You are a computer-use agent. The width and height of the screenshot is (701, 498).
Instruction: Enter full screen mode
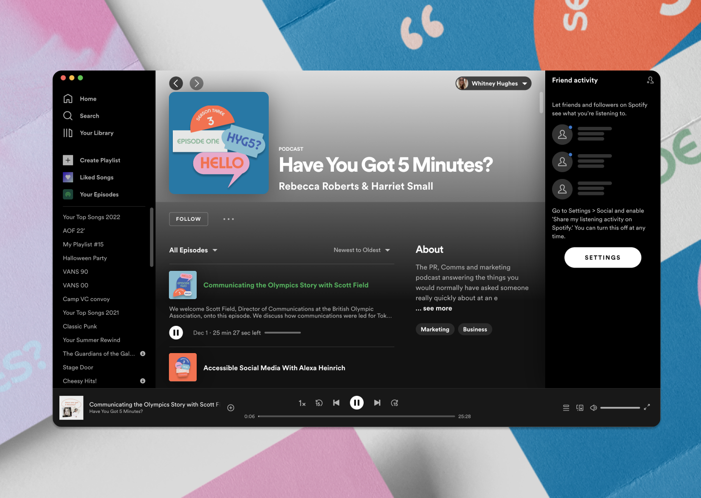[x=647, y=407]
